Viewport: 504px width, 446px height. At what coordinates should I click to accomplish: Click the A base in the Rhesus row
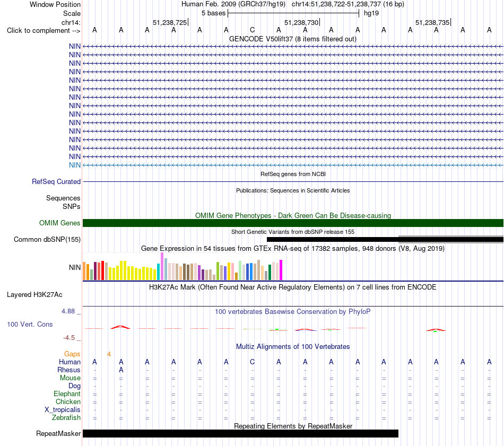[x=121, y=370]
